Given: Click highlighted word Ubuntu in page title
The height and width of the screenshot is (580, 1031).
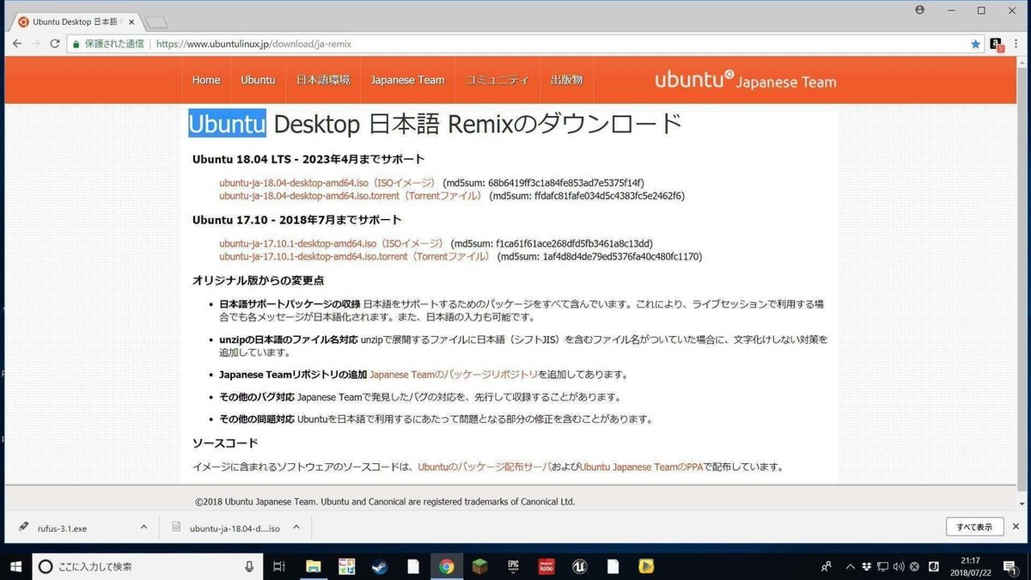Looking at the screenshot, I should [x=228, y=124].
